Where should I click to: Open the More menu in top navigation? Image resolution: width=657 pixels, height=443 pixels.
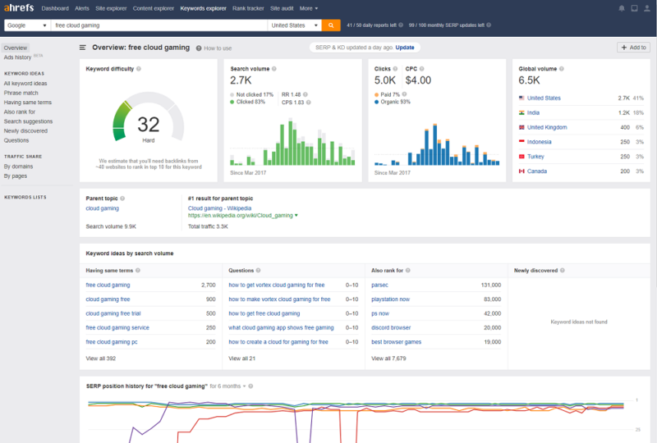[309, 8]
